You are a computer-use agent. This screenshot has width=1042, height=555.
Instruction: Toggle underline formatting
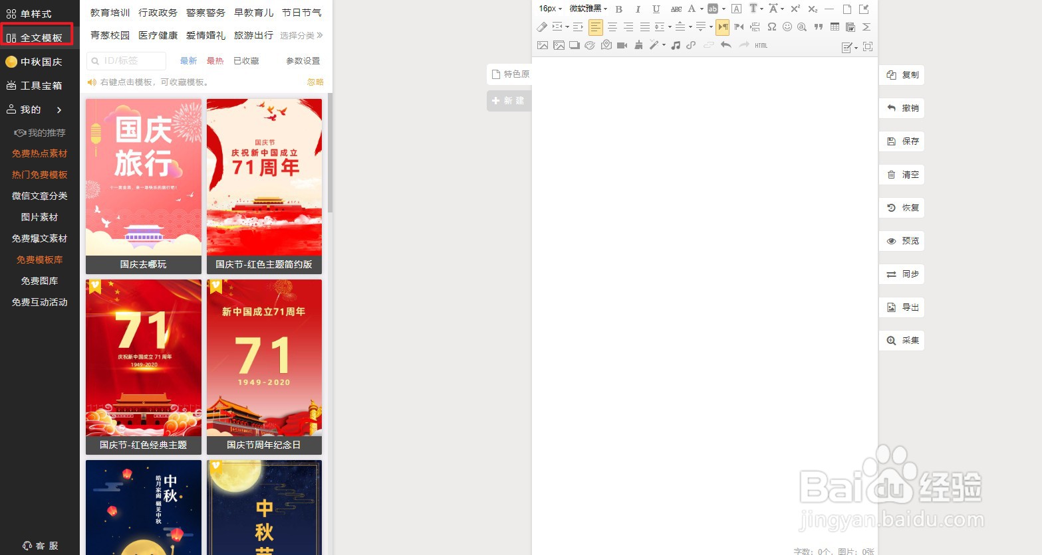pyautogui.click(x=656, y=9)
